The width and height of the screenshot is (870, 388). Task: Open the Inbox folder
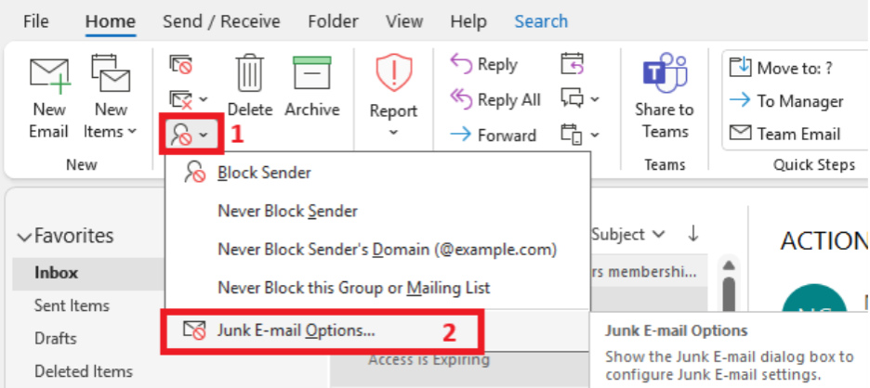coord(88,273)
